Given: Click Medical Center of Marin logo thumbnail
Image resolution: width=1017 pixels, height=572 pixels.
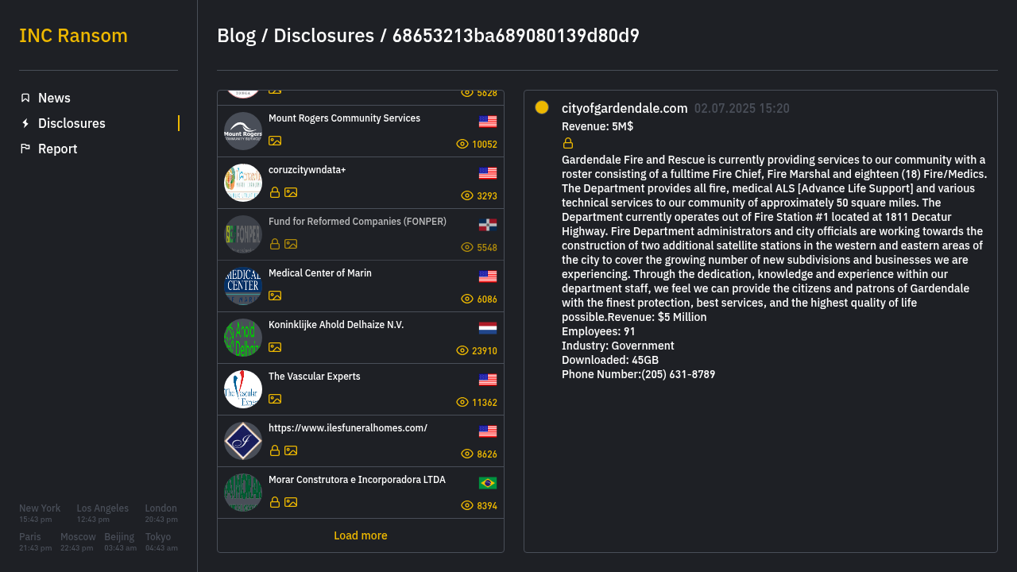Looking at the screenshot, I should pyautogui.click(x=243, y=286).
